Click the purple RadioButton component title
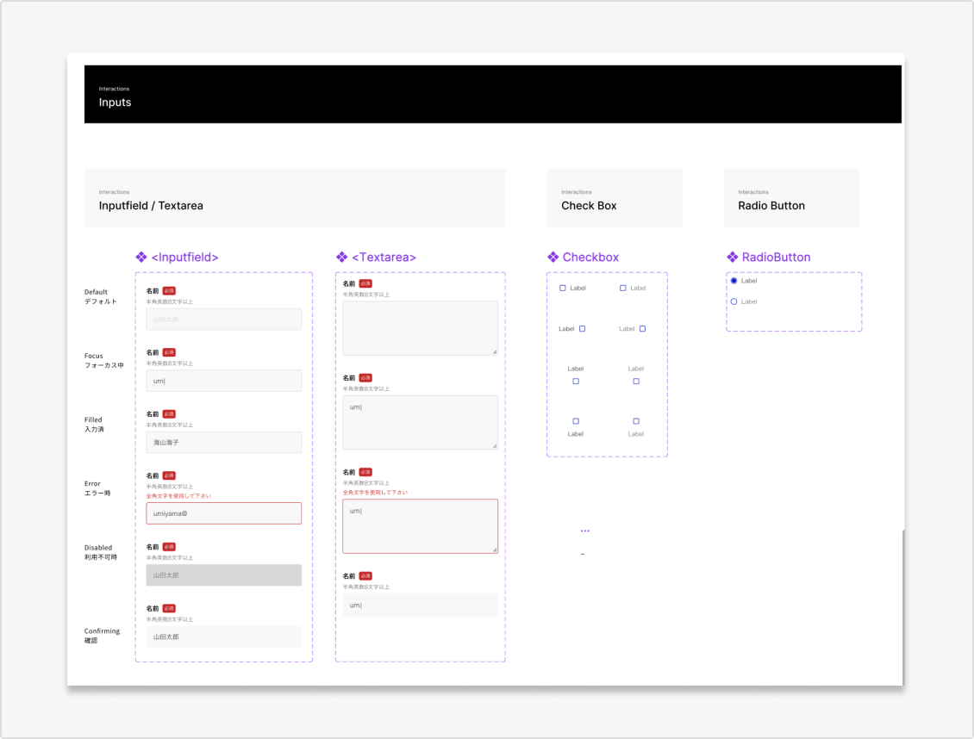Image resolution: width=974 pixels, height=739 pixels. tap(776, 257)
